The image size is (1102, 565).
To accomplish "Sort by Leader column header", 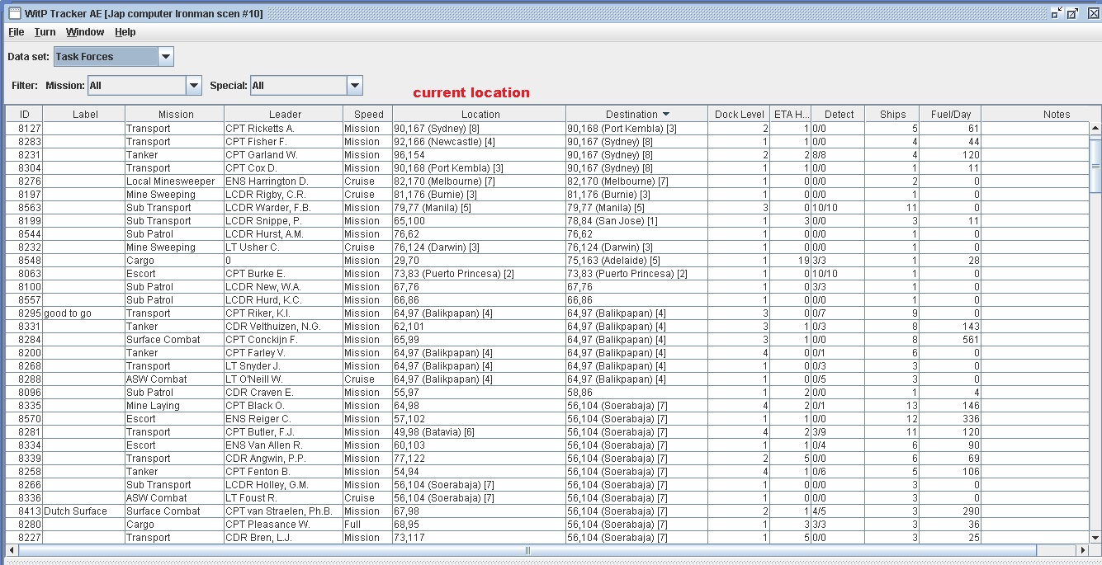I will click(x=284, y=114).
